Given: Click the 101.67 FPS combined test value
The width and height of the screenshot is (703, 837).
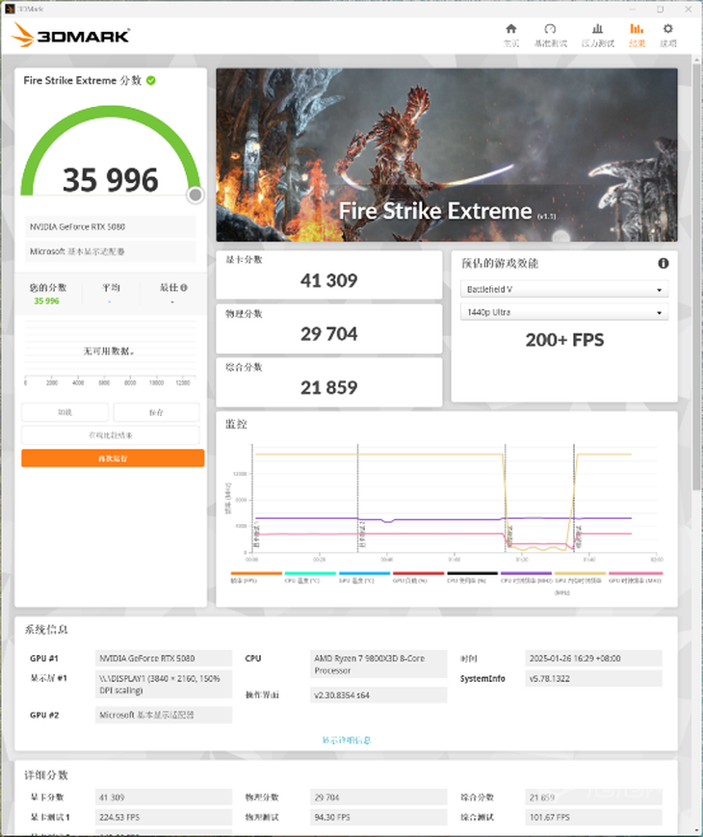Looking at the screenshot, I should coord(593,817).
